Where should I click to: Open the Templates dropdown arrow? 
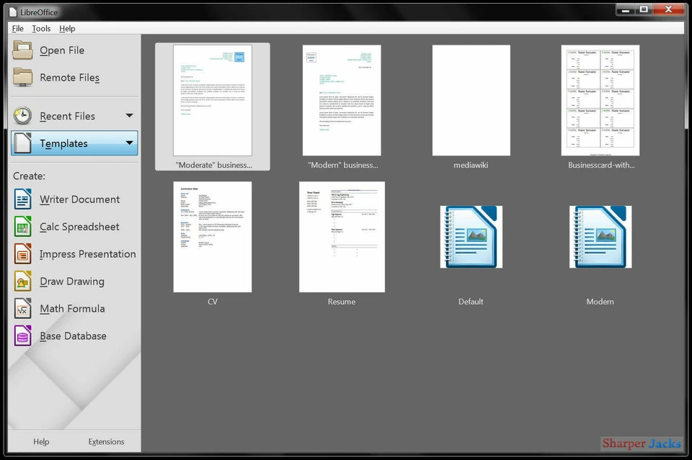pyautogui.click(x=130, y=143)
